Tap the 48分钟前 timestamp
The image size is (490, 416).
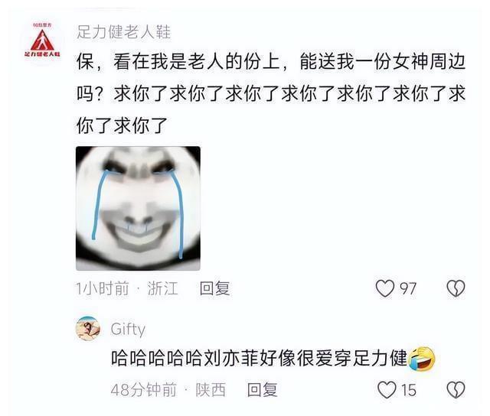point(144,390)
